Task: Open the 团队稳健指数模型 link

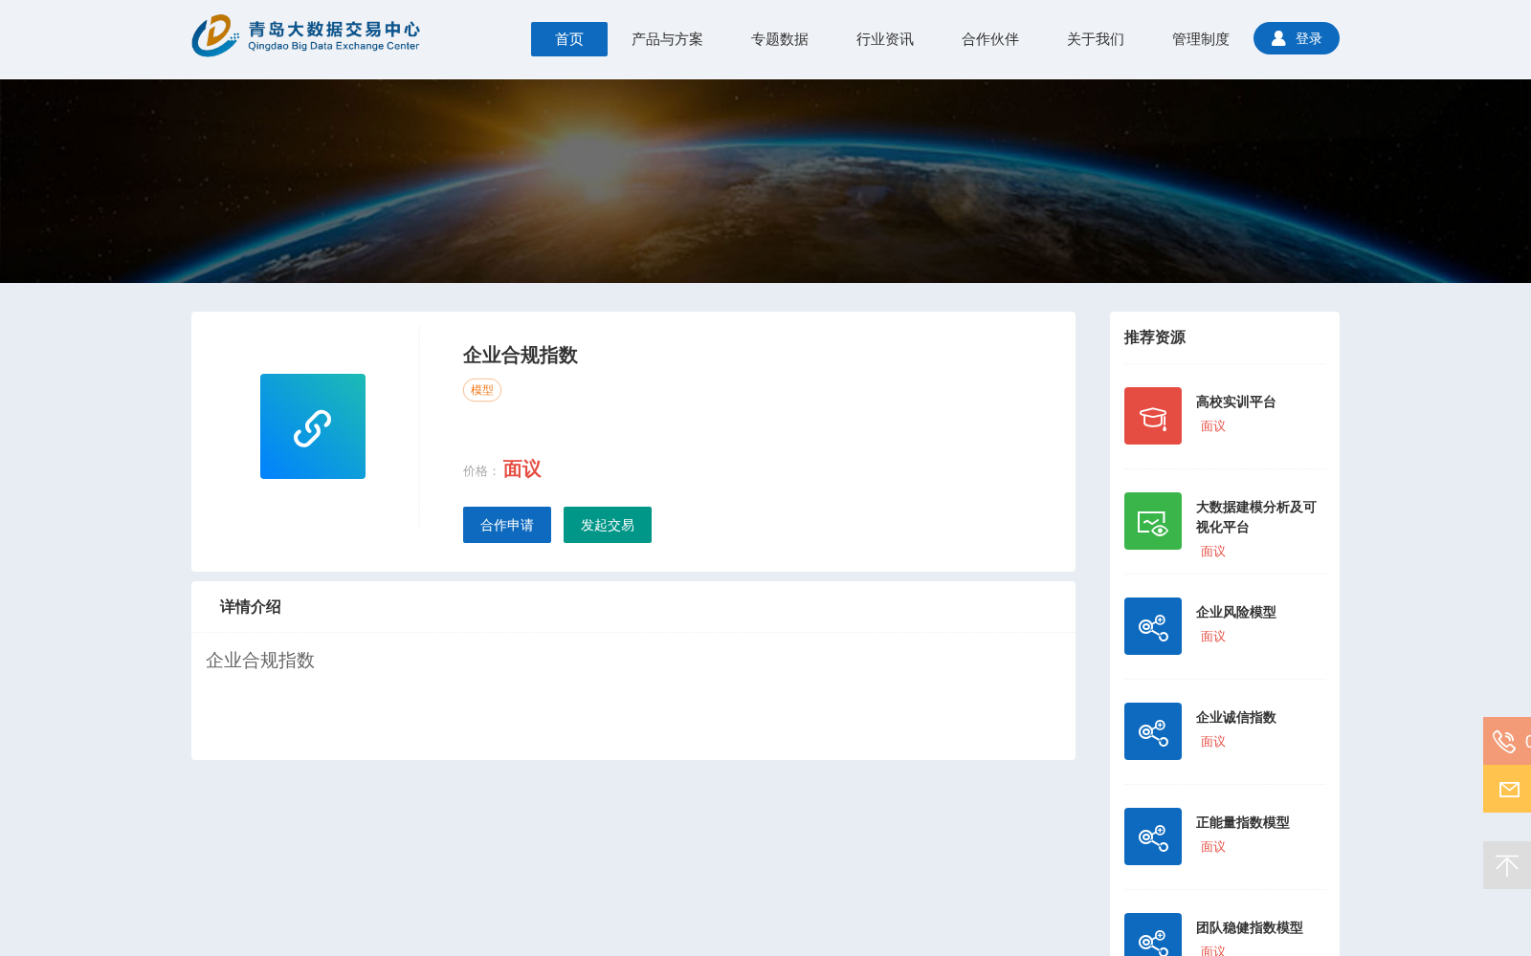Action: pos(1250,928)
